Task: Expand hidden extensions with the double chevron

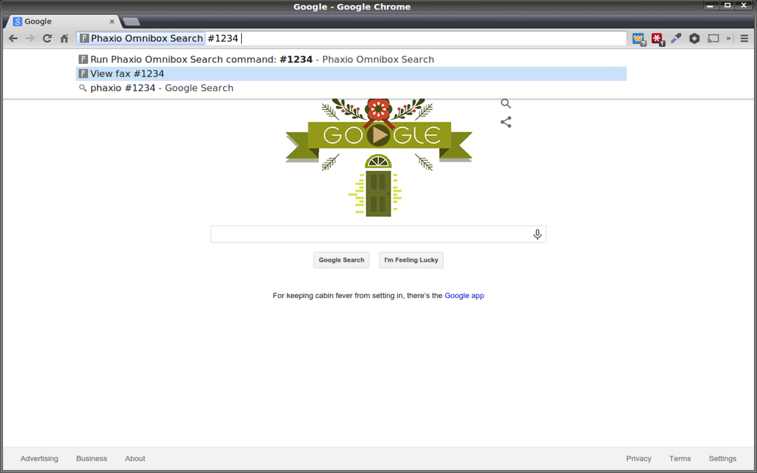Action: point(729,38)
